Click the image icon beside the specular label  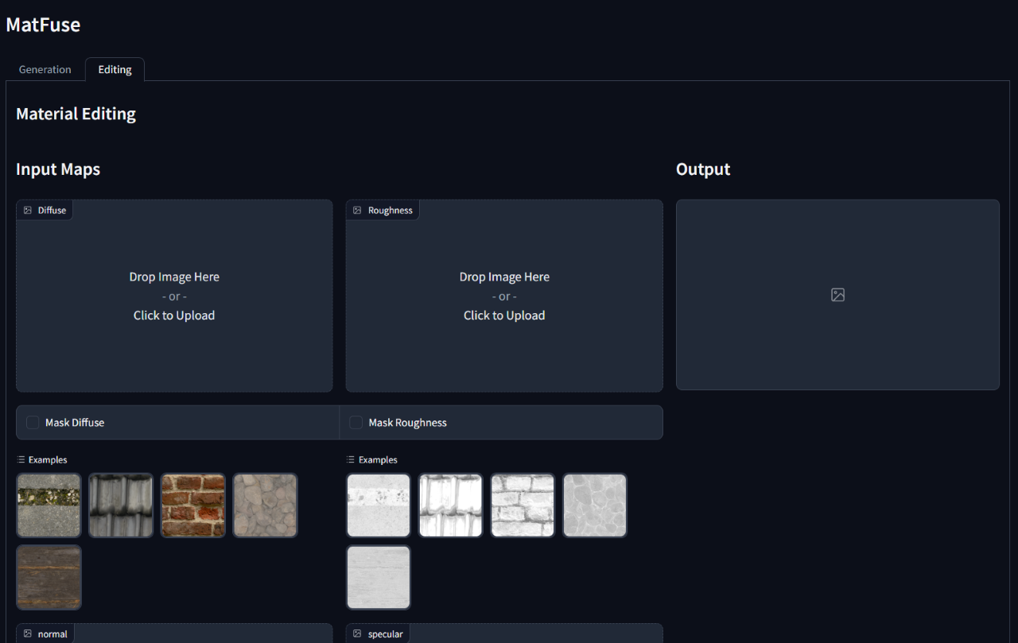click(357, 634)
